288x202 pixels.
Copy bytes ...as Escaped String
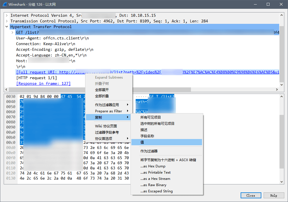[x=167, y=191]
